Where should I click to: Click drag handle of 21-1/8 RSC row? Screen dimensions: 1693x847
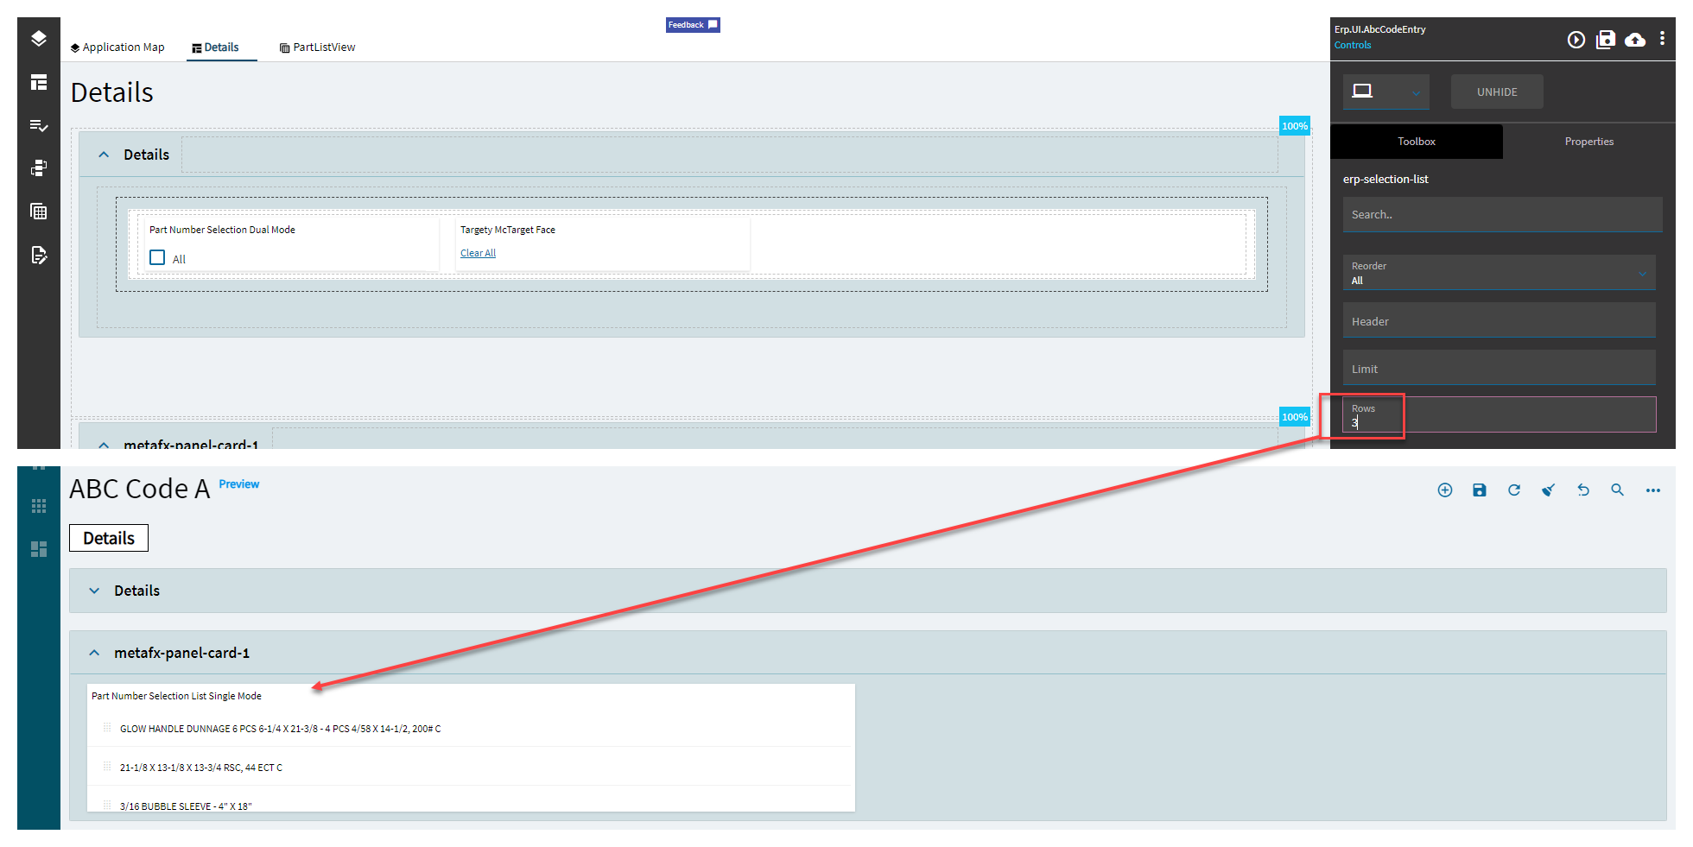point(107,767)
